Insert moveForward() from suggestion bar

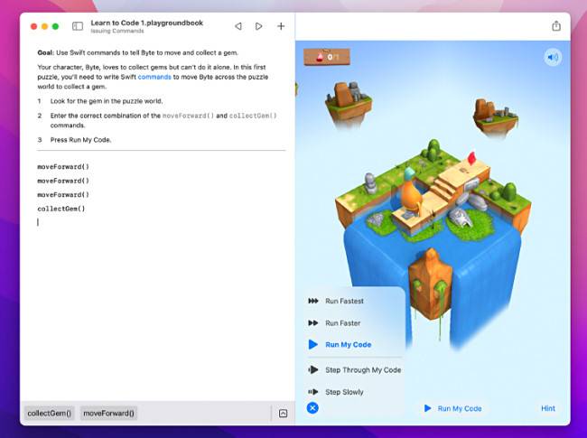[108, 414]
